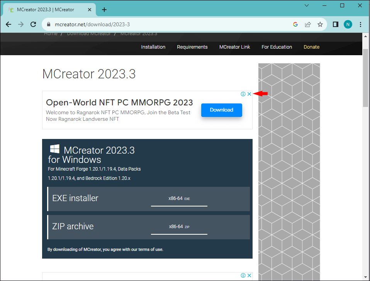Download the x86-64 EXE installer
The height and width of the screenshot is (281, 370).
179,199
